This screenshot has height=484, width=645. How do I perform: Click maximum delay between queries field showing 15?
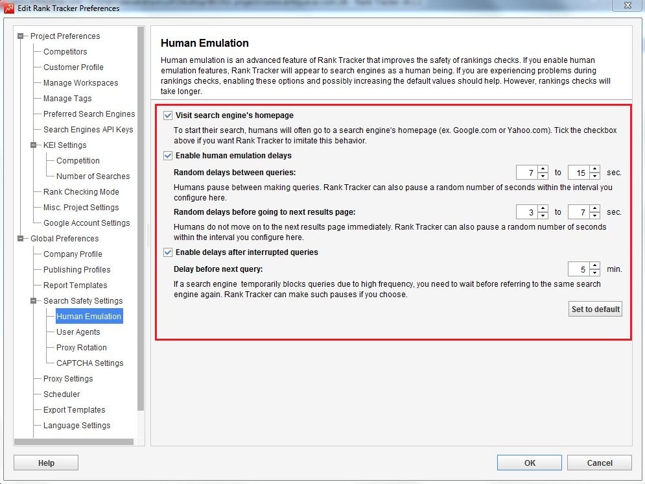[x=579, y=173]
